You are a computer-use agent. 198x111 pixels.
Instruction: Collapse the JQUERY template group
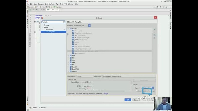pos(68,29)
